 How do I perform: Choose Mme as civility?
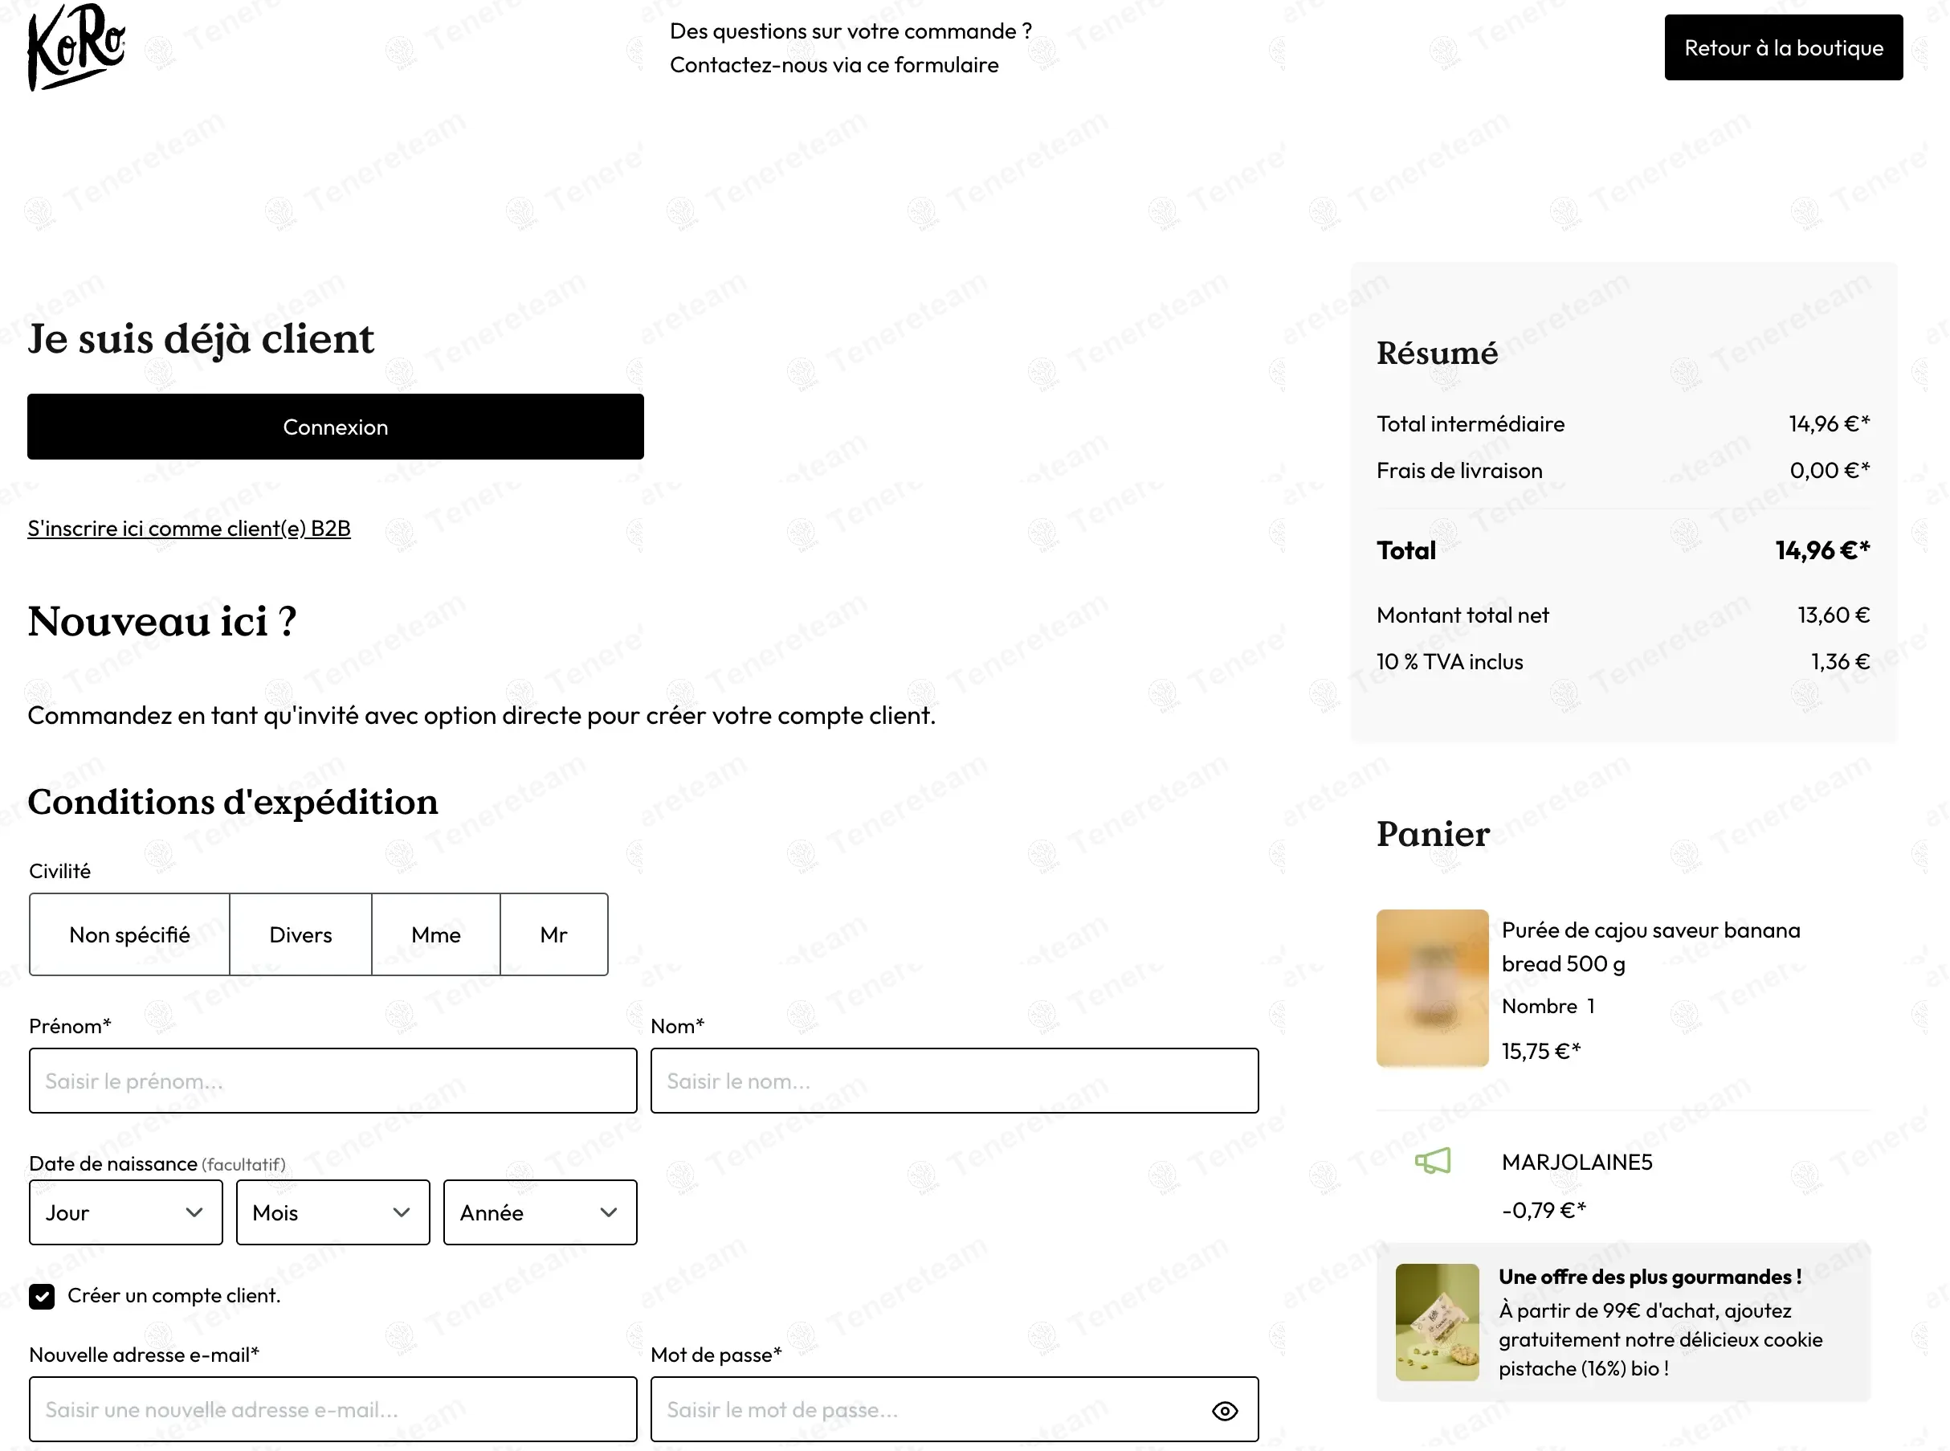(x=436, y=934)
